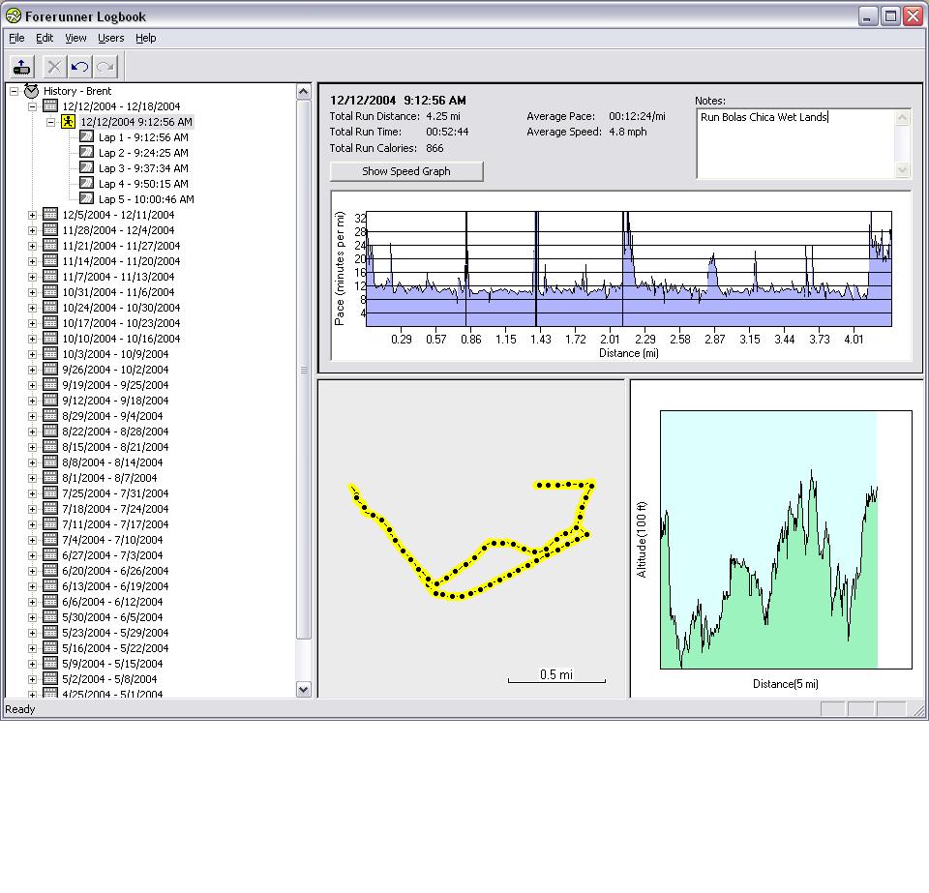Expand the 8/8/2004 - 8/14/2004 week
Image resolution: width=929 pixels, height=893 pixels.
click(33, 462)
